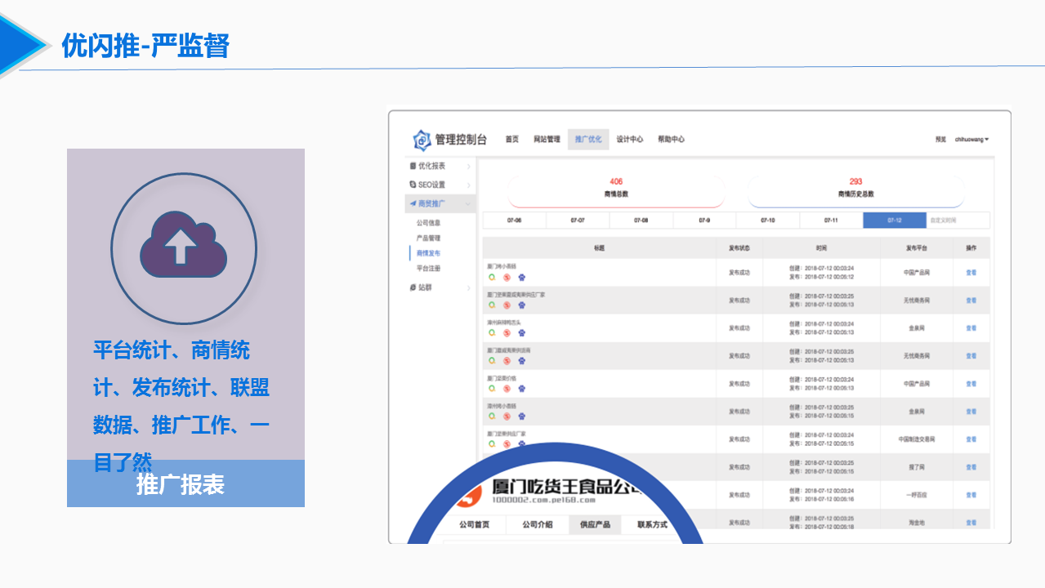Click blue paw icon under 漳州麻辣鸭舌头
The width and height of the screenshot is (1045, 588).
522,332
